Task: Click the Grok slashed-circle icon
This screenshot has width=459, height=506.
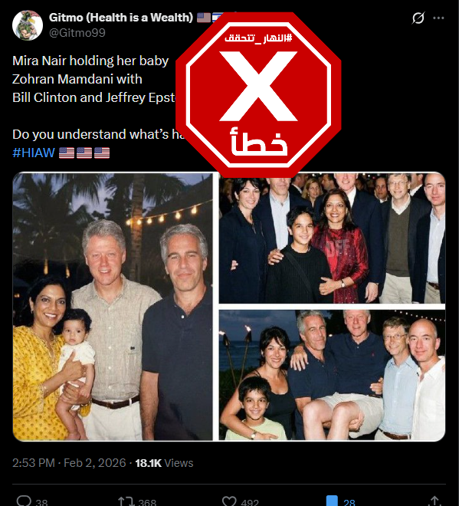Action: [418, 18]
